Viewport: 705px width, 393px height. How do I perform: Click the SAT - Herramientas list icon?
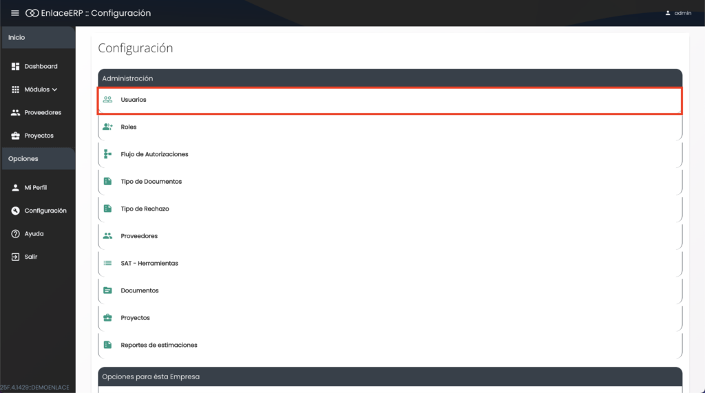pos(107,263)
